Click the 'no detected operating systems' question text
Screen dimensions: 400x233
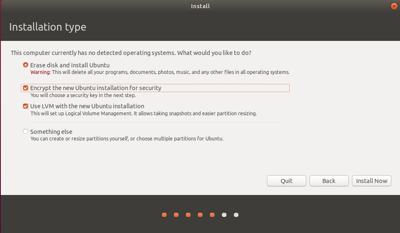tap(131, 53)
